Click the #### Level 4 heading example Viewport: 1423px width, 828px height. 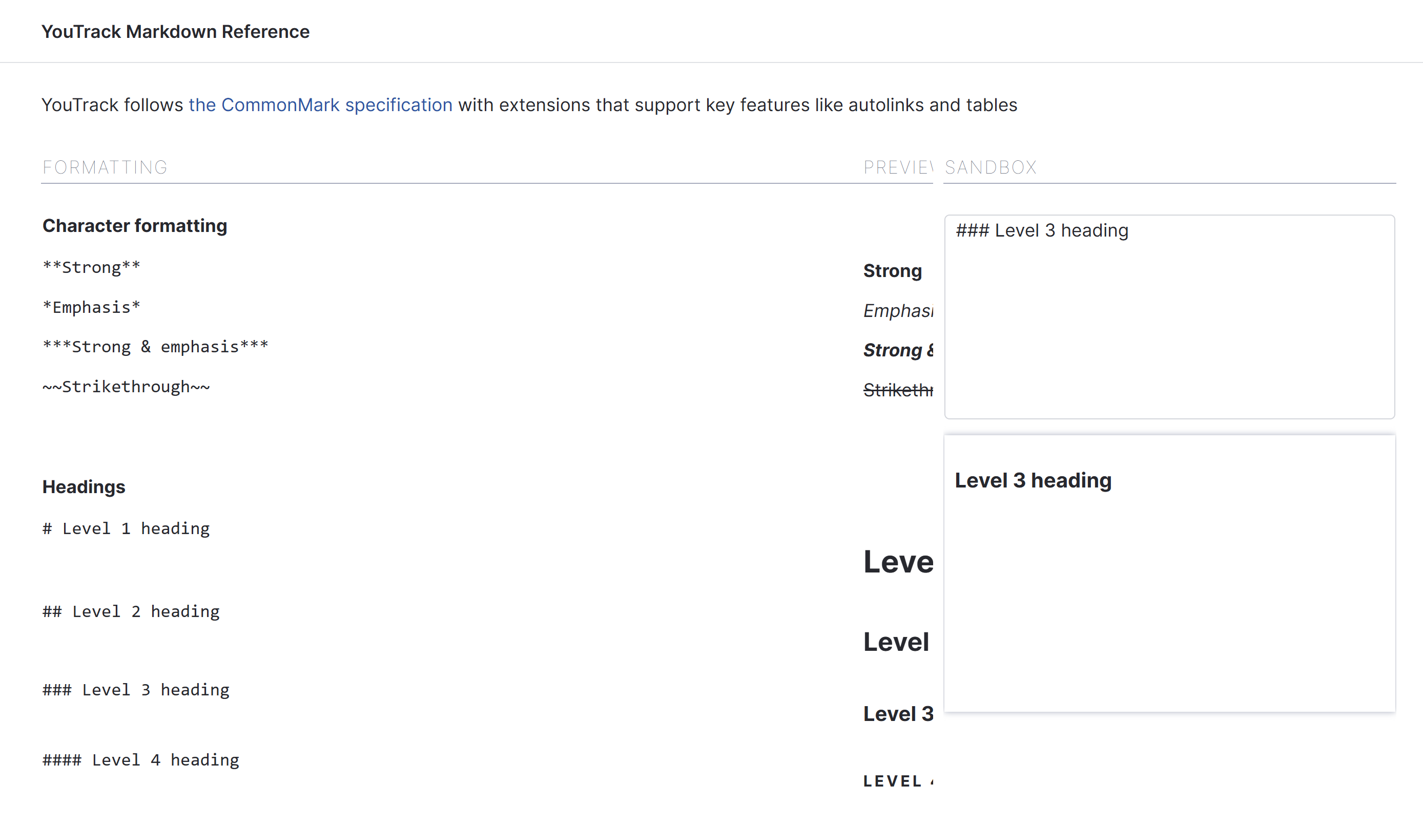[141, 760]
